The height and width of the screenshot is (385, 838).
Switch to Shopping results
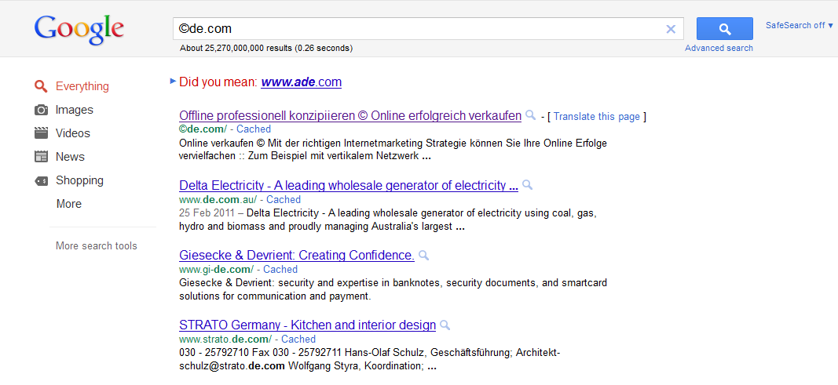pos(79,180)
